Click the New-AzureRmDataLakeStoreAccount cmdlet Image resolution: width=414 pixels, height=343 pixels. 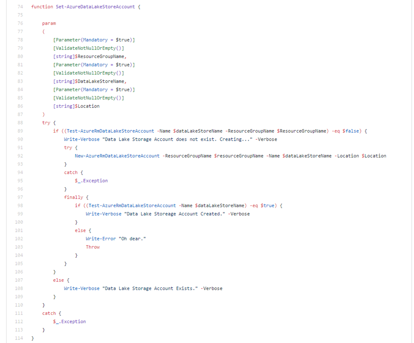pos(117,156)
